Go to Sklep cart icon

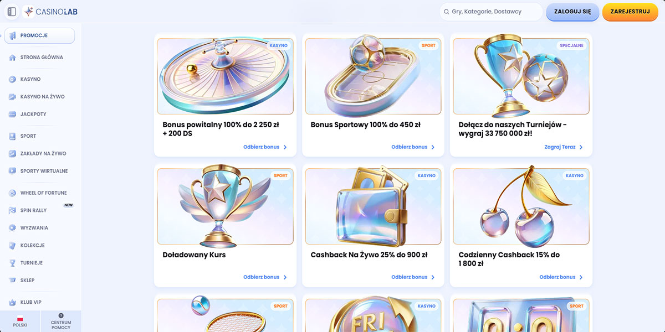[x=12, y=281]
